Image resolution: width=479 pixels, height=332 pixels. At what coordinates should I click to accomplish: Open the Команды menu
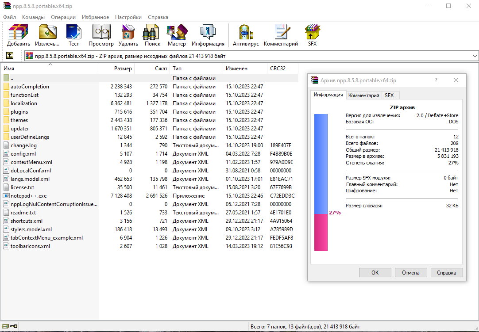(33, 17)
